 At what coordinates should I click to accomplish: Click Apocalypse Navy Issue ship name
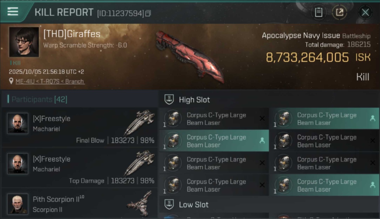pyautogui.click(x=301, y=36)
